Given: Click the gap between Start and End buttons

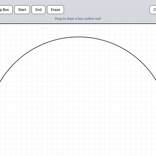Looking at the screenshot, I should 31,10.
